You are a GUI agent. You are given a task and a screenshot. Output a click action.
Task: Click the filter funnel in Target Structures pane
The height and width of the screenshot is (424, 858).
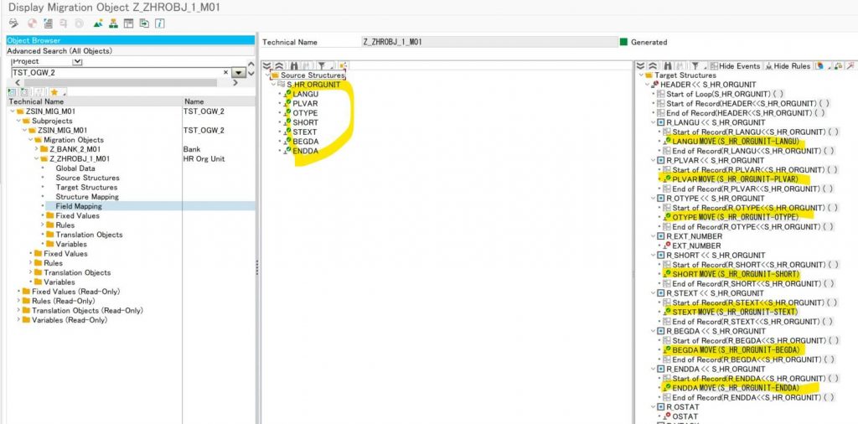pyautogui.click(x=695, y=65)
